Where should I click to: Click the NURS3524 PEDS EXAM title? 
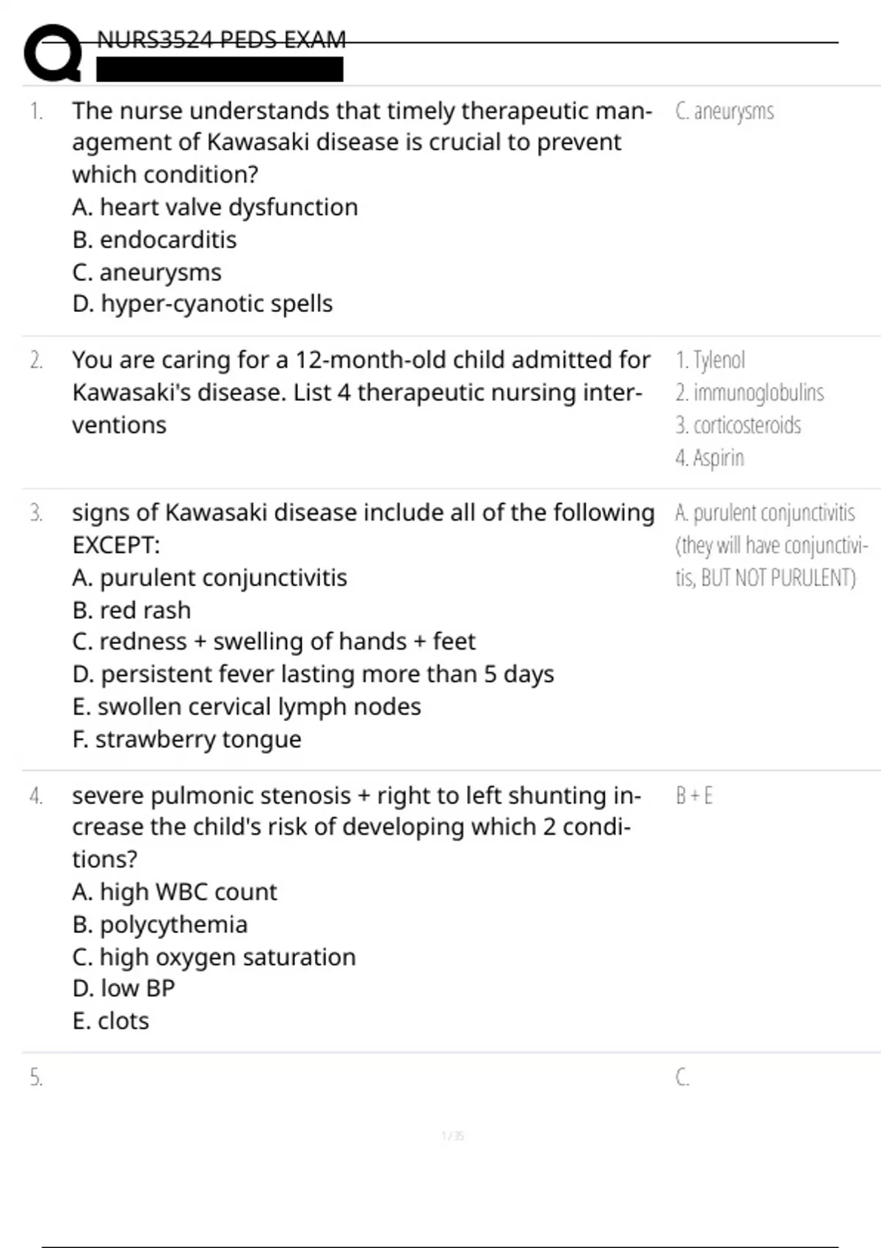point(221,39)
